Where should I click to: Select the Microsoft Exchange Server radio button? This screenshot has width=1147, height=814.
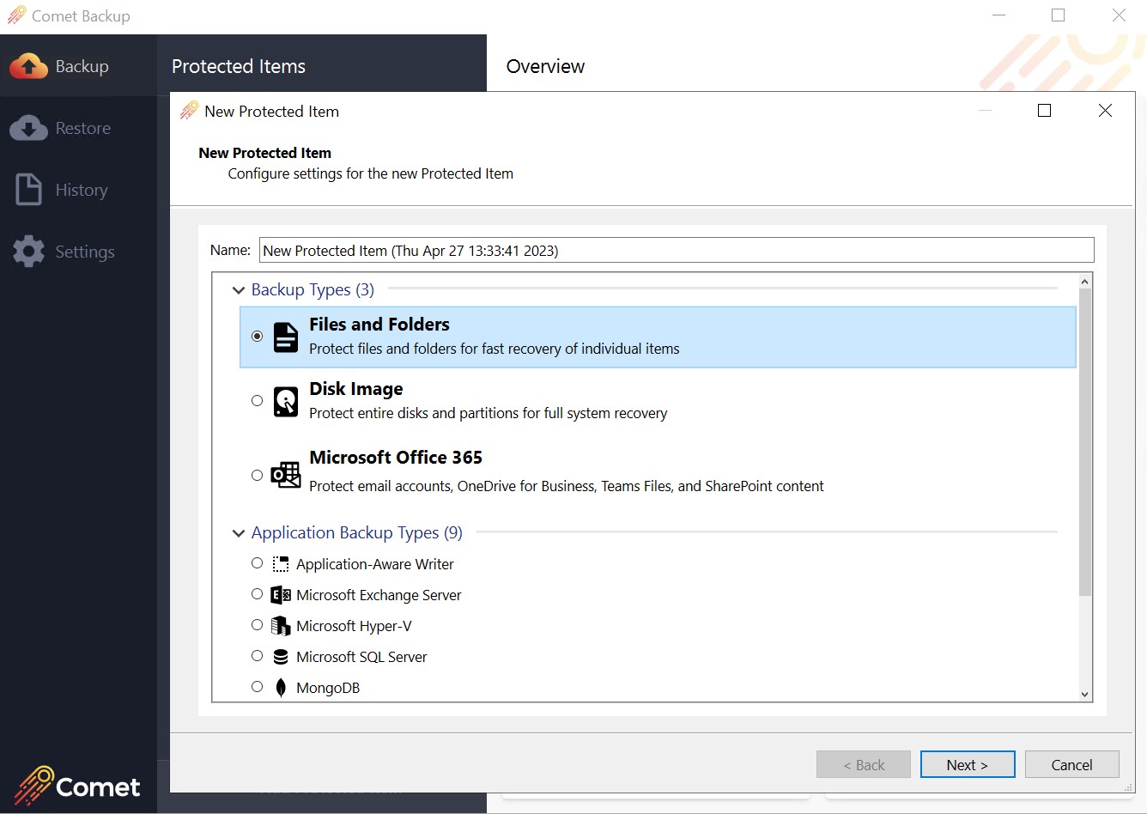click(257, 594)
